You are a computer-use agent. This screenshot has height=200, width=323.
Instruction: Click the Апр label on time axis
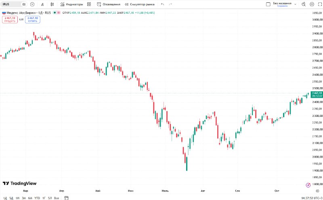pyautogui.click(x=62, y=191)
